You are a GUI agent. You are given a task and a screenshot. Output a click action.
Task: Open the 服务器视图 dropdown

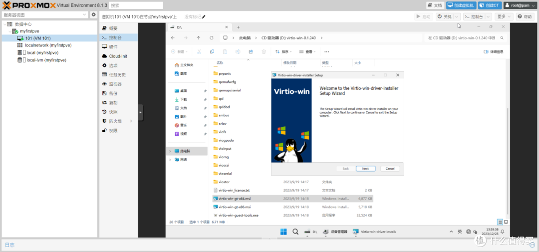[x=85, y=15]
